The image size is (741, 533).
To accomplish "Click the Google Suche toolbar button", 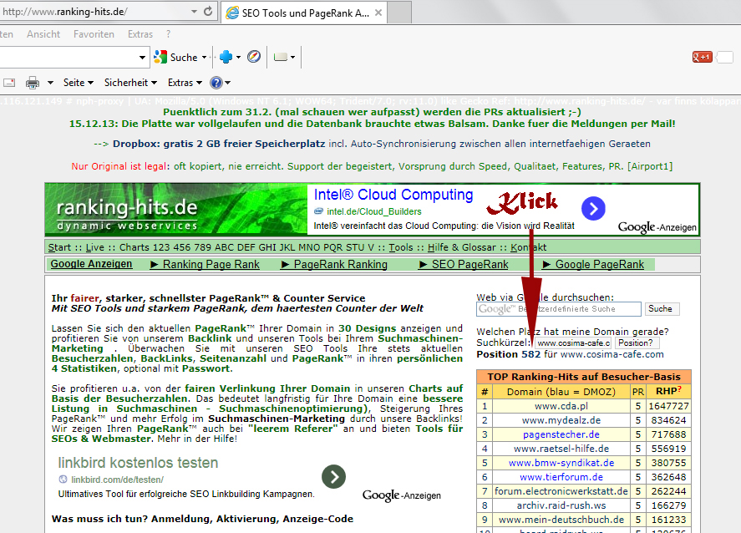I will (176, 58).
